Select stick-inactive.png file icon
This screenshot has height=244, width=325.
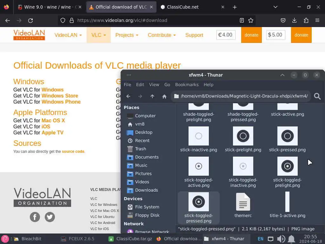[199, 136]
